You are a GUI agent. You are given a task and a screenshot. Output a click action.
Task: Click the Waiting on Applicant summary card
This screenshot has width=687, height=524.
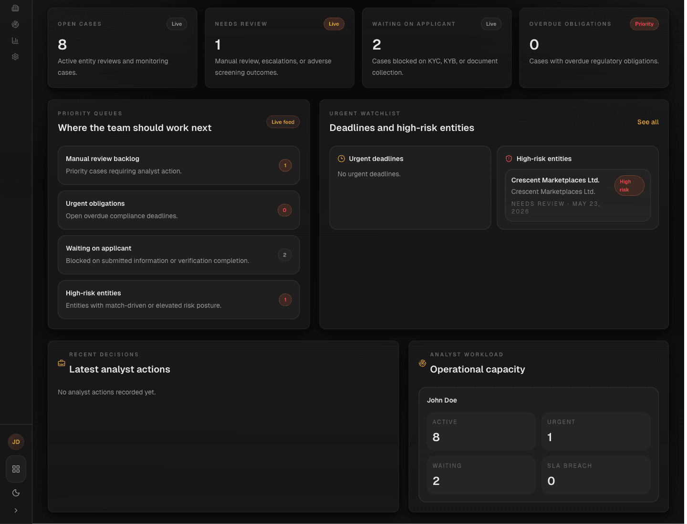tap(437, 48)
